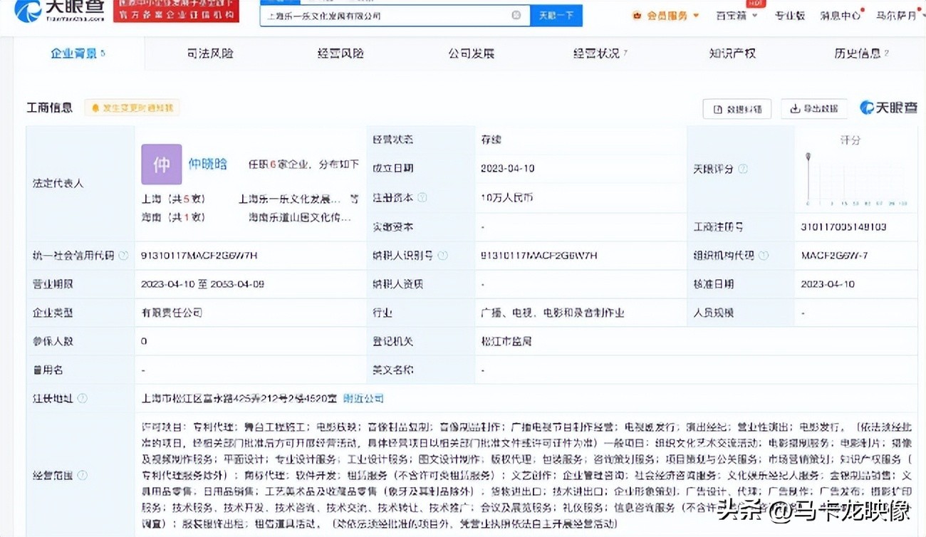The height and width of the screenshot is (537, 926).
Task: Click the help icon next to 天眼评分
Action: click(x=743, y=169)
